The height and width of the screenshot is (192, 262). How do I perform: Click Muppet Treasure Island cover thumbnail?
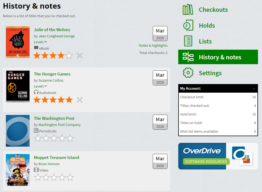click(x=18, y=170)
